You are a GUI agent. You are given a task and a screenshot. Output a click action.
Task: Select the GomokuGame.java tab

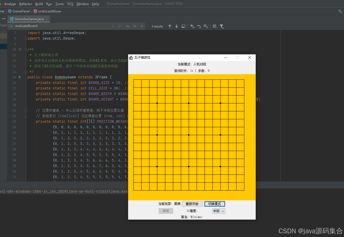pos(29,19)
